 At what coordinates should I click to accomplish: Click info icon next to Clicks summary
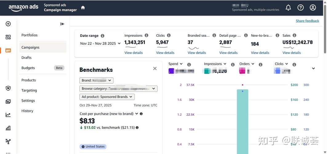[169, 35]
